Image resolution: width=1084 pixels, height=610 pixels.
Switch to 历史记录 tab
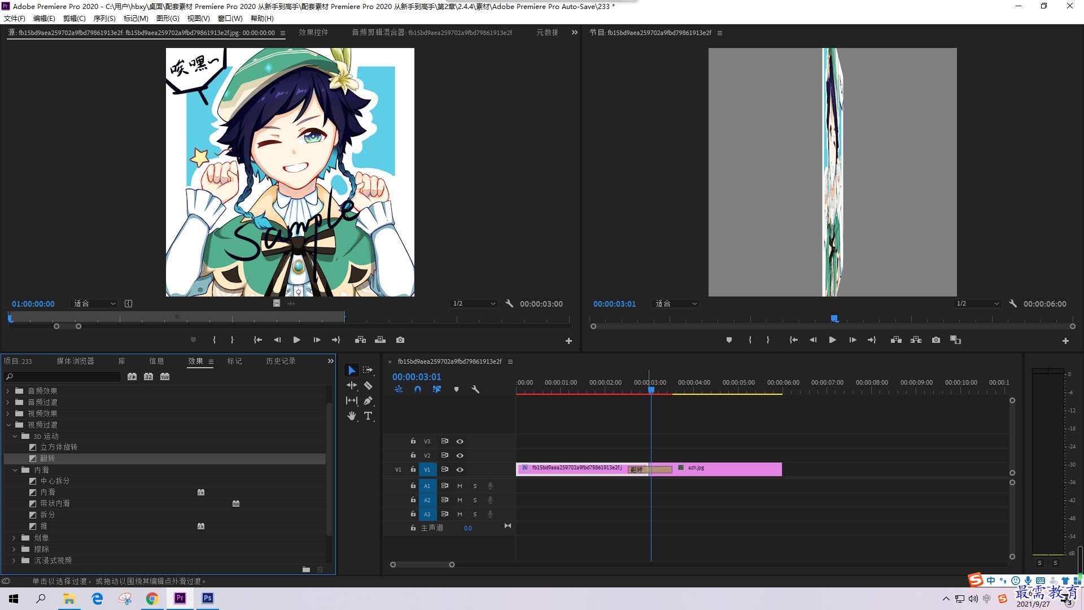tap(281, 361)
